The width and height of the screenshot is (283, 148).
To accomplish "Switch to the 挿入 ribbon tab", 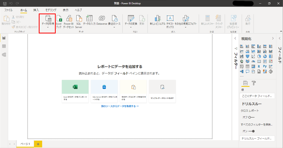I will (x=36, y=10).
